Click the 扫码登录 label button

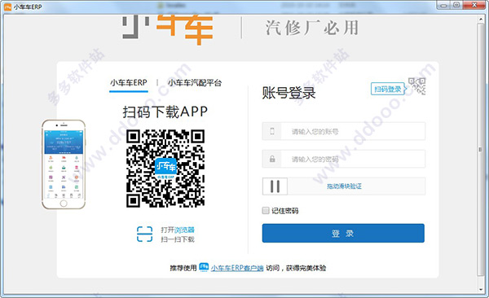(x=388, y=89)
